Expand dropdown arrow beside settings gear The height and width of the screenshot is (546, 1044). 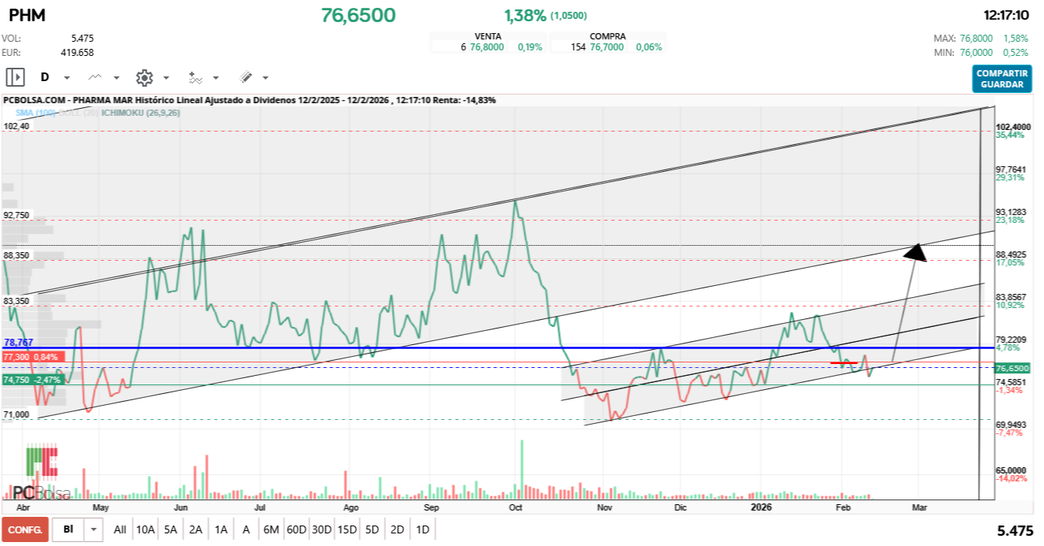(x=166, y=78)
